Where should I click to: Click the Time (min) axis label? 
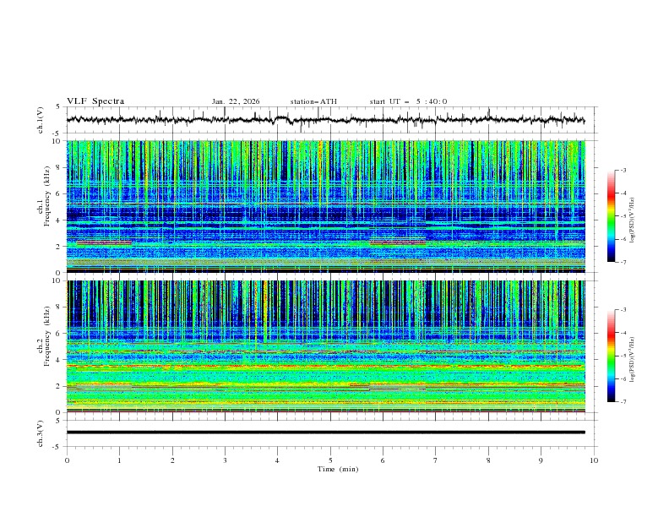point(340,468)
